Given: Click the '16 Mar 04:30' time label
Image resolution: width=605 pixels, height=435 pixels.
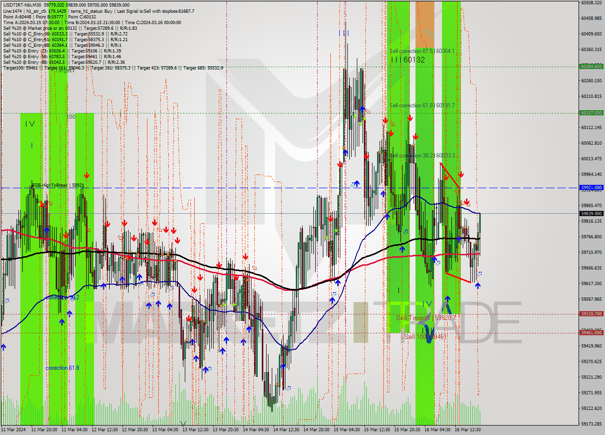Looking at the screenshot, I should point(438,430).
